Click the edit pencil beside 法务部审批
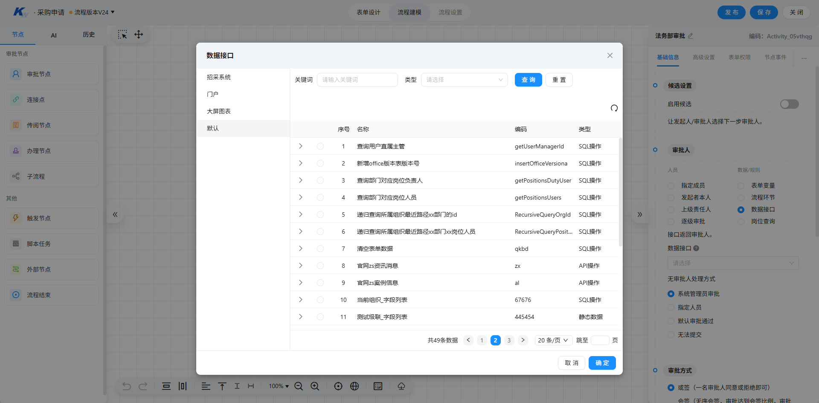The height and width of the screenshot is (403, 819). coord(690,36)
